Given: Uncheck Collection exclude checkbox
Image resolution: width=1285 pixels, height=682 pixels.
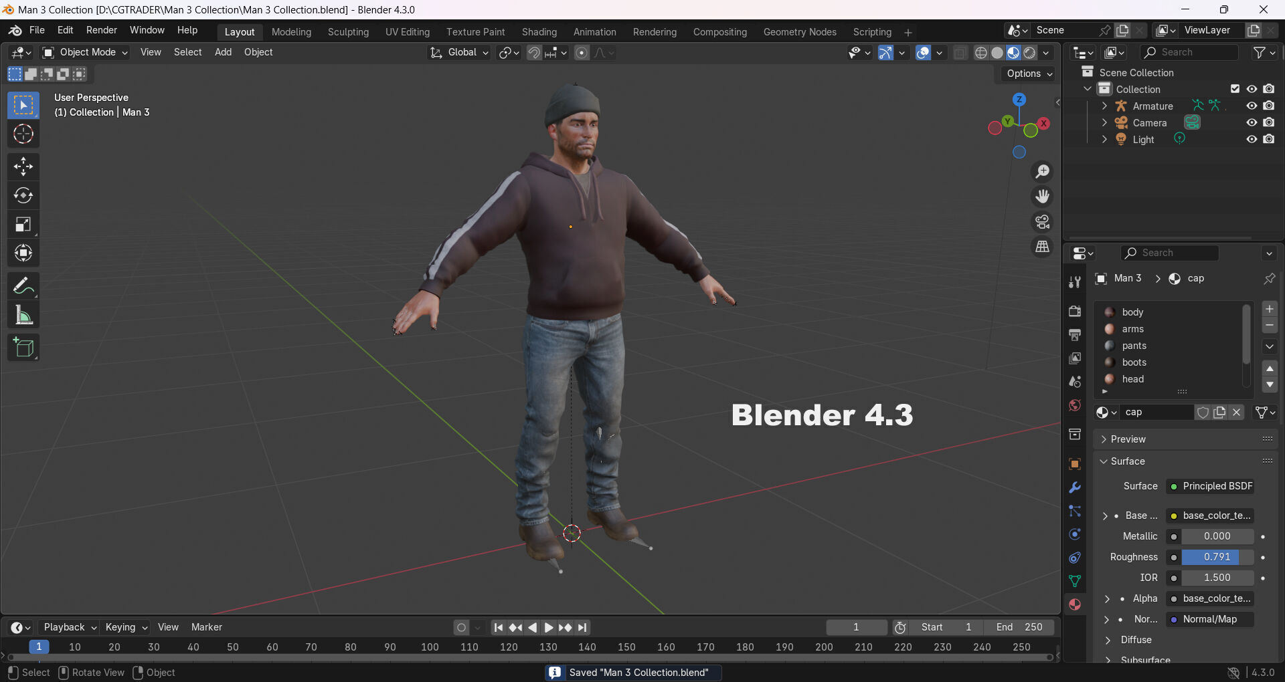Looking at the screenshot, I should (x=1235, y=89).
